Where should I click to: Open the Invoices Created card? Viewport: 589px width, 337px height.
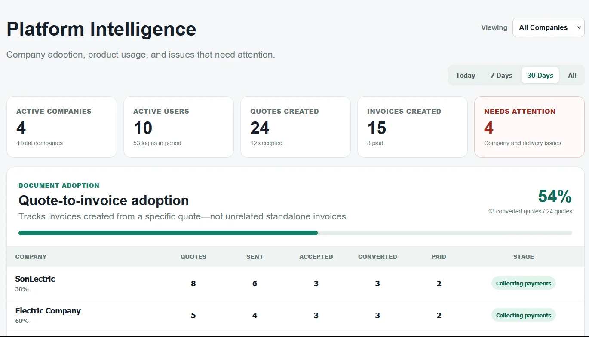pyautogui.click(x=412, y=127)
